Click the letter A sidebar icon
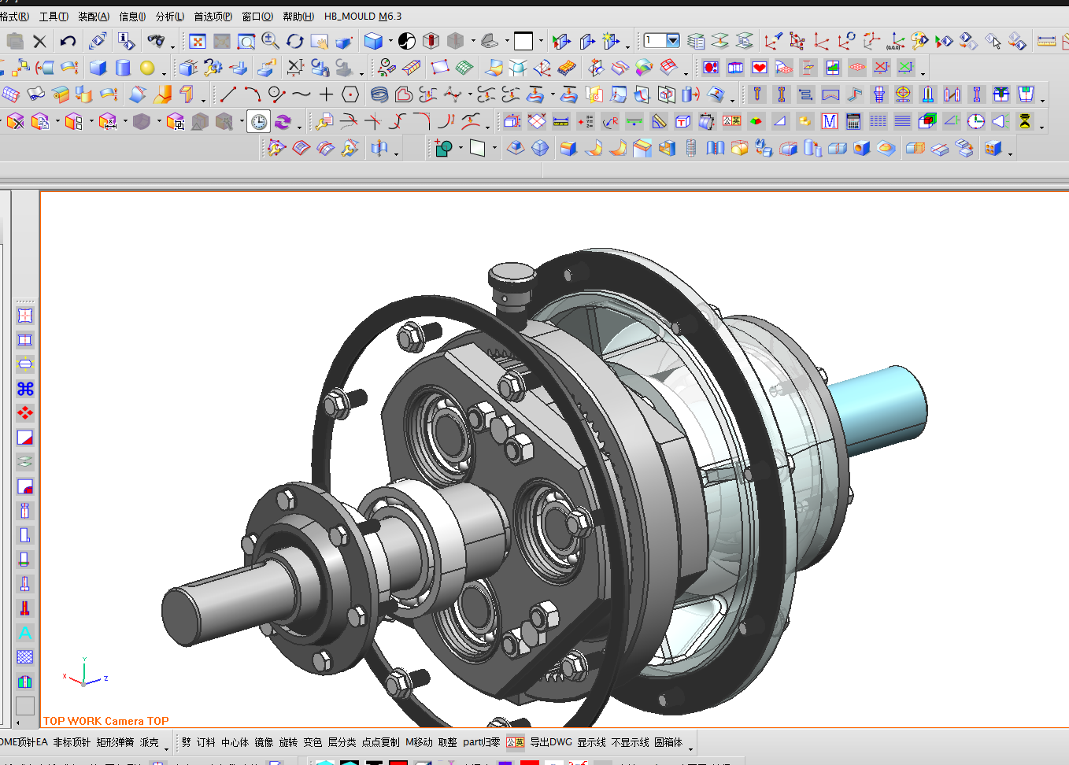The height and width of the screenshot is (765, 1069). pos(25,633)
